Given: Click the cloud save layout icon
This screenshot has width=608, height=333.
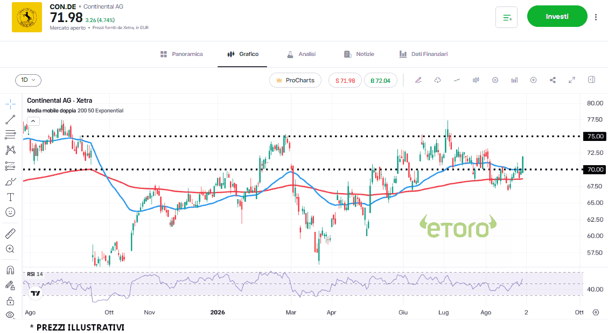Looking at the screenshot, I should click(x=437, y=80).
